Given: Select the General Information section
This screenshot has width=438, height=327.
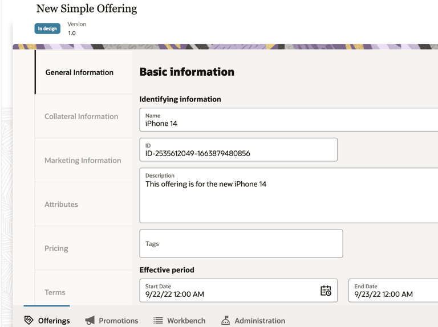Looking at the screenshot, I should click(x=79, y=72).
